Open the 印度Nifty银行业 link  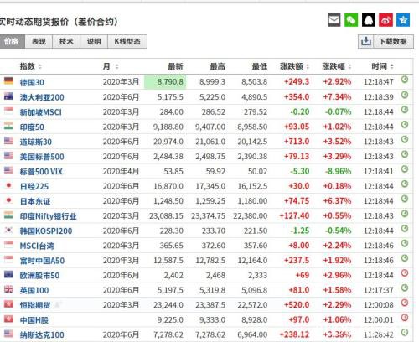(x=48, y=216)
